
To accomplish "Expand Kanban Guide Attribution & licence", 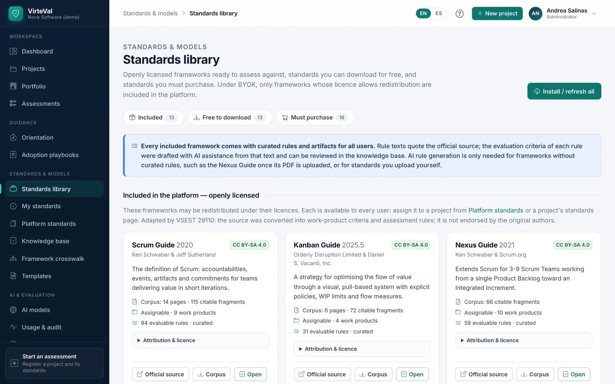I will tap(362, 349).
